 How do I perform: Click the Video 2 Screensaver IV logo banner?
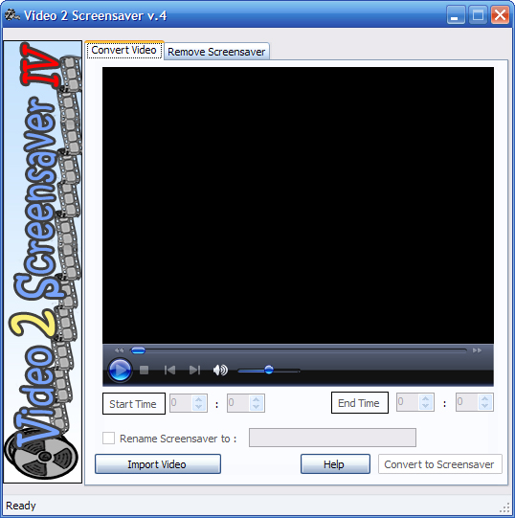click(x=43, y=261)
